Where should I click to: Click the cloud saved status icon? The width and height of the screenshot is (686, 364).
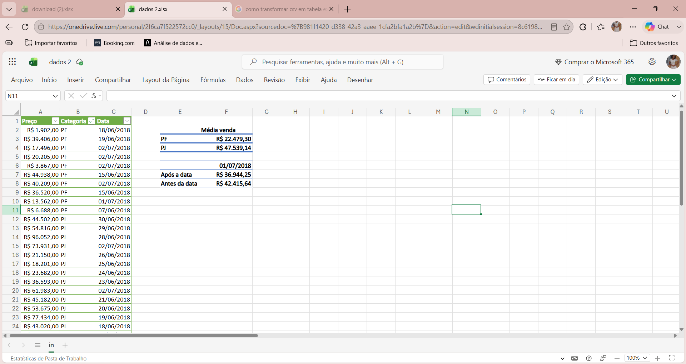tap(80, 62)
